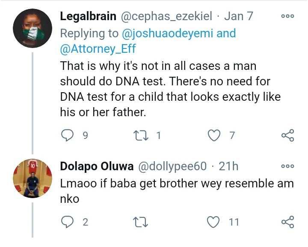Reply to Legalbrain's tweet via comment icon
Screen dimensions: 308x247
pyautogui.click(x=68, y=136)
